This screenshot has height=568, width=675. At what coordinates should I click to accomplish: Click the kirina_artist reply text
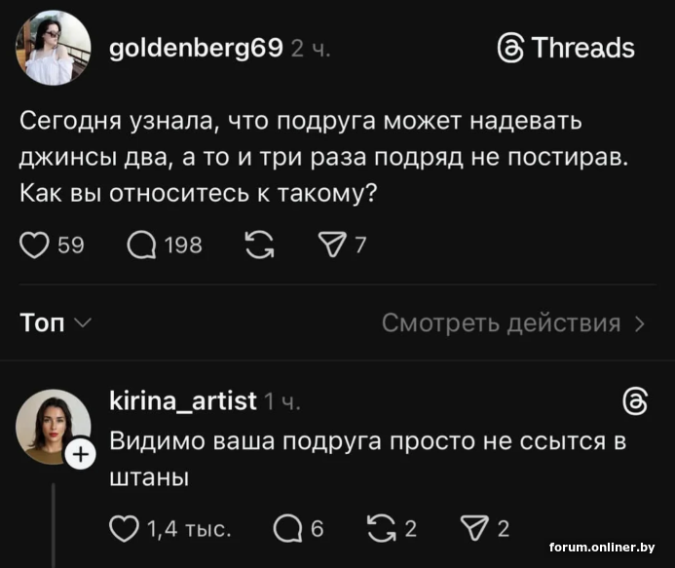coord(365,458)
